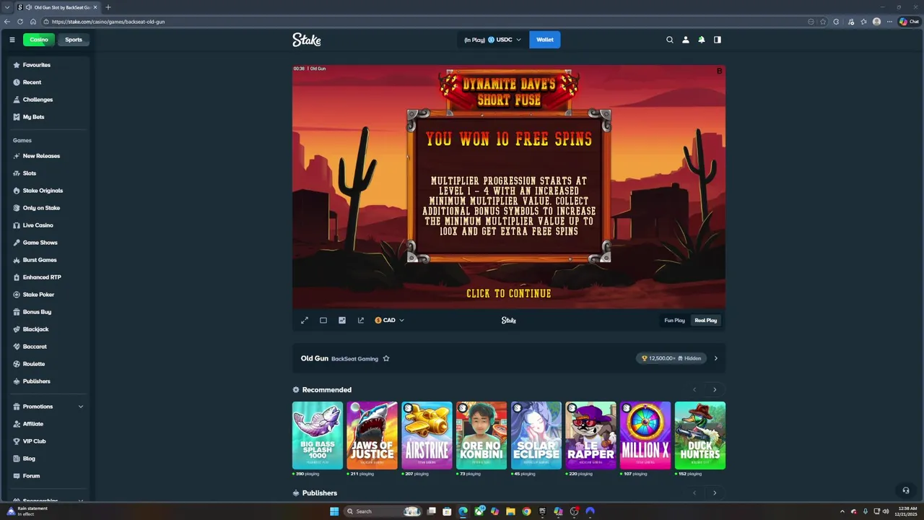Reload the page in browser

click(x=20, y=22)
